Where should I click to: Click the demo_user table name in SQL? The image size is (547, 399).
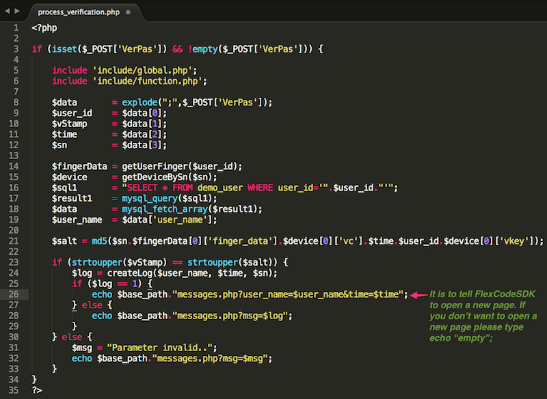(x=220, y=188)
